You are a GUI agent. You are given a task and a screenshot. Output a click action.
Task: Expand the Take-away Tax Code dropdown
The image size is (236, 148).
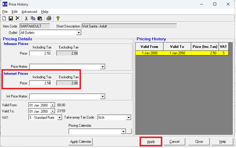128,118
